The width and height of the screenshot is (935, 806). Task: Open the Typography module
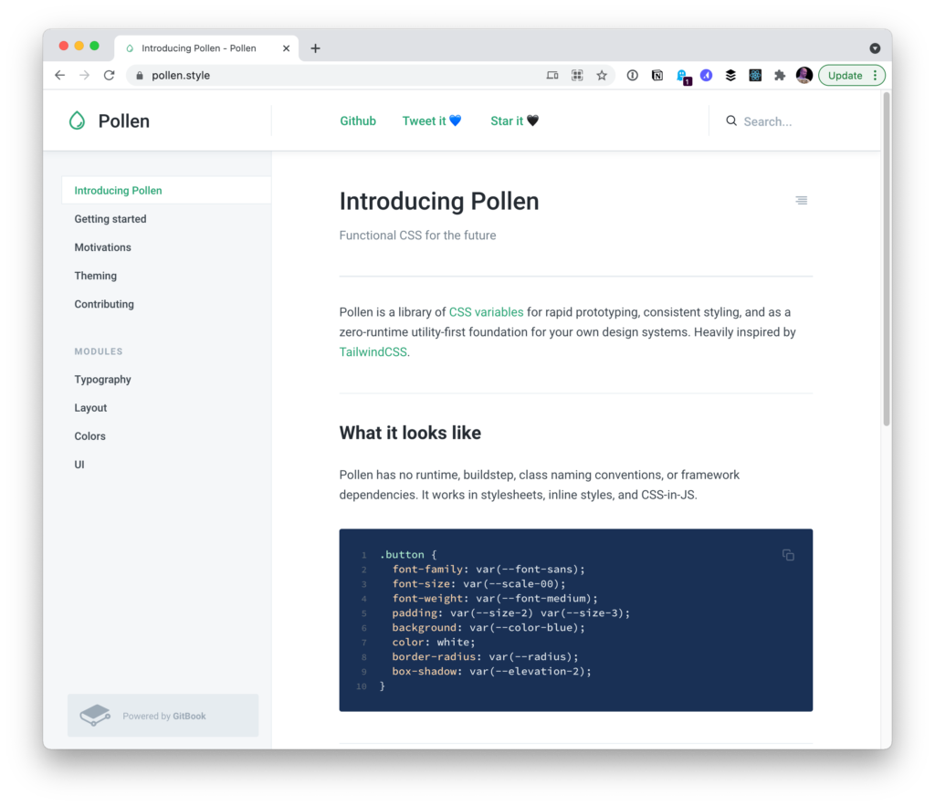102,380
